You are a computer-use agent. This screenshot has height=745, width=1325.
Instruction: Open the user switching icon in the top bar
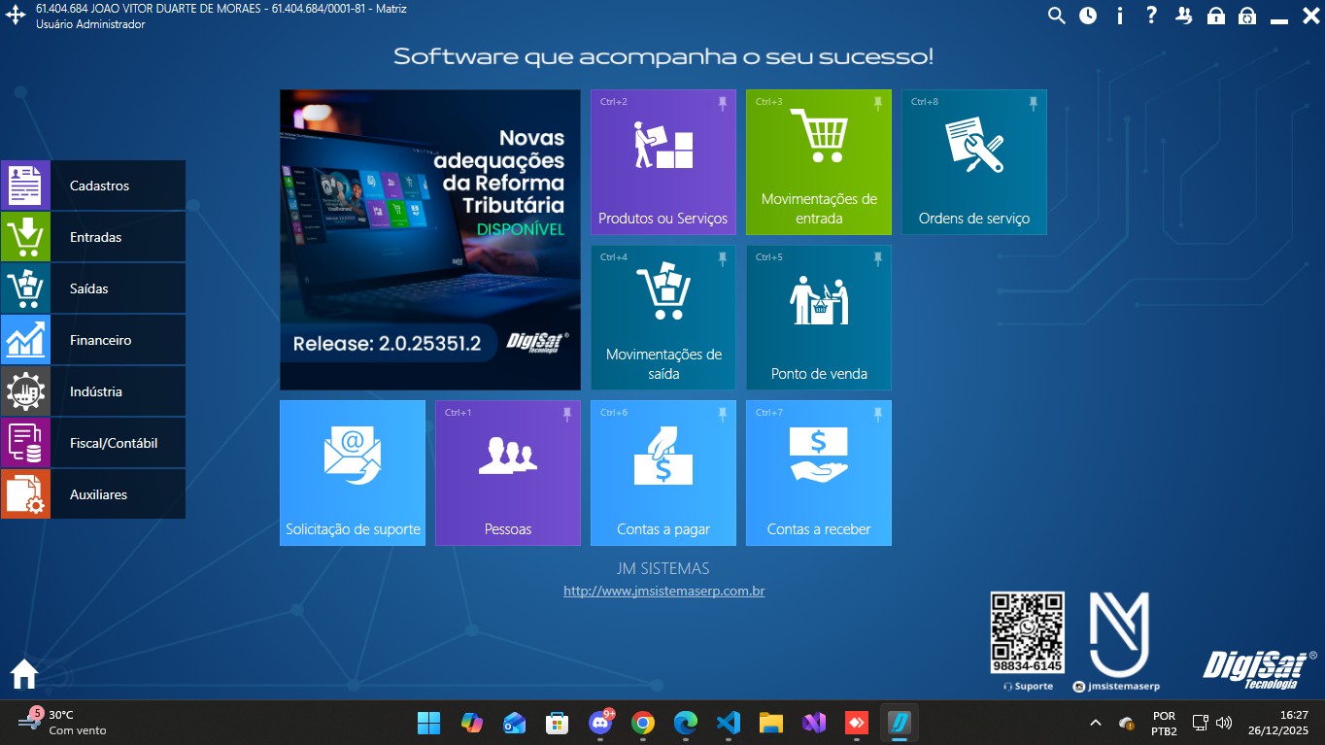click(1183, 16)
